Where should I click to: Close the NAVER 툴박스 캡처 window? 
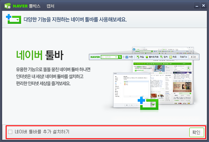click(203, 6)
